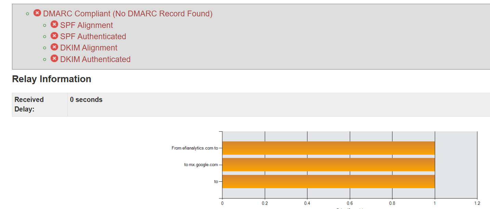Click the 0.6 tick label on chart axis
This screenshot has height=209, width=490.
pos(350,203)
